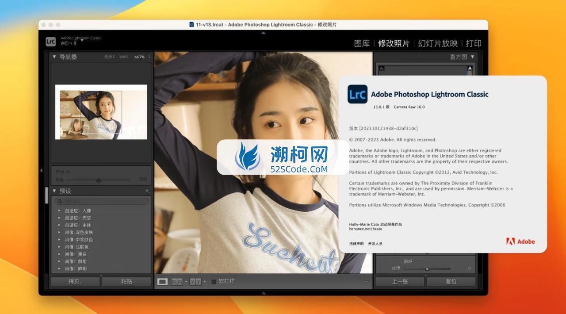Select the 肖像: 中等肤色 preset row

[102, 240]
